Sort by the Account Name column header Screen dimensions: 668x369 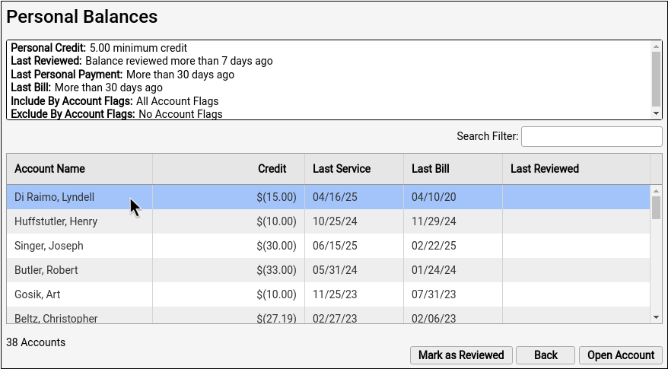[x=80, y=169]
